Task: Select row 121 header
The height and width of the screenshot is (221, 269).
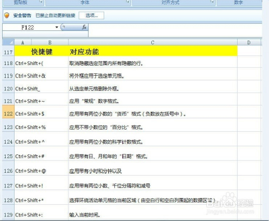Action: 8,99
